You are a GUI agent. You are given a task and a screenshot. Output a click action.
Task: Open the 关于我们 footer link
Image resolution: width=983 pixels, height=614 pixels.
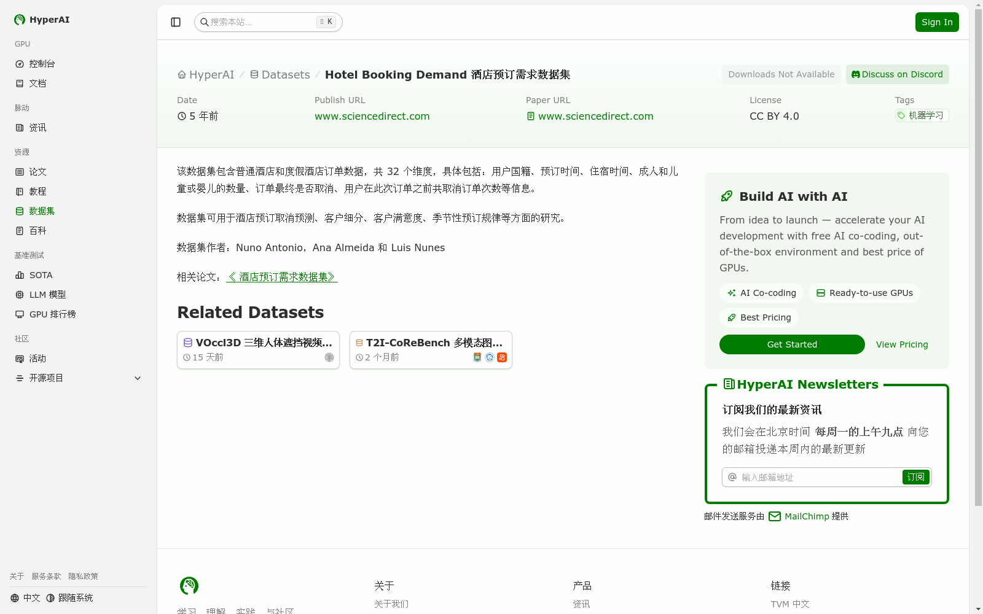point(391,604)
